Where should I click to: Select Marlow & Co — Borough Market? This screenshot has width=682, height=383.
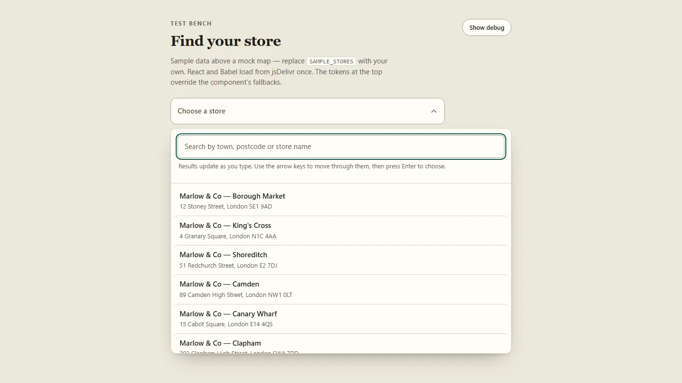pyautogui.click(x=341, y=201)
